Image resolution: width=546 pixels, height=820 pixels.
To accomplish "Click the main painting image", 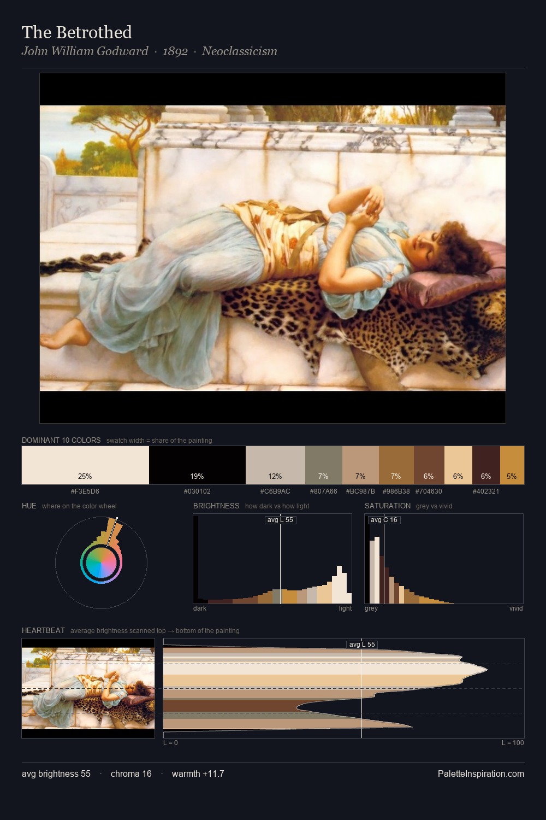I will point(272,248).
